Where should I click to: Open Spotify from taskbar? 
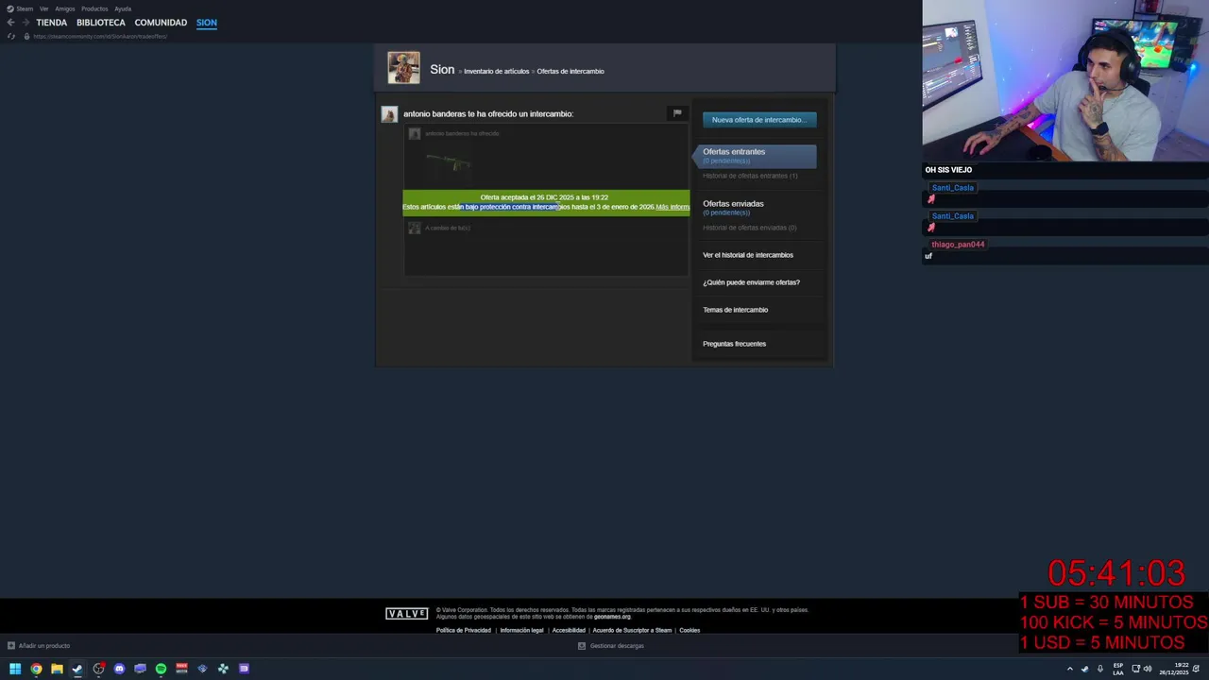tap(161, 669)
